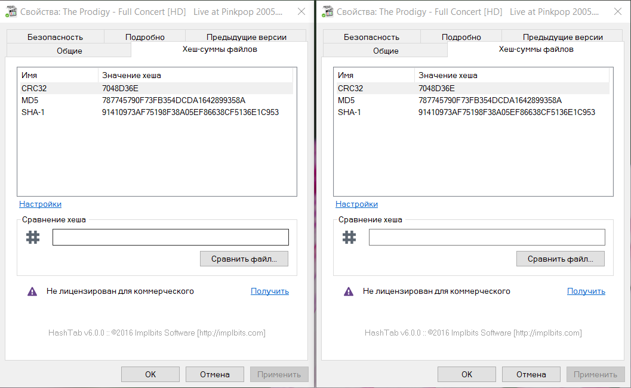Switch to Общие tab in left window
This screenshot has height=388, width=631.
[x=69, y=51]
